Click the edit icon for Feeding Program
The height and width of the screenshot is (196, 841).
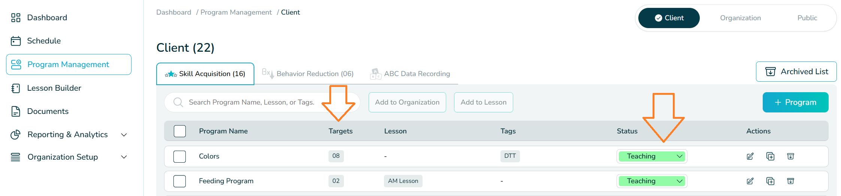[x=750, y=181]
